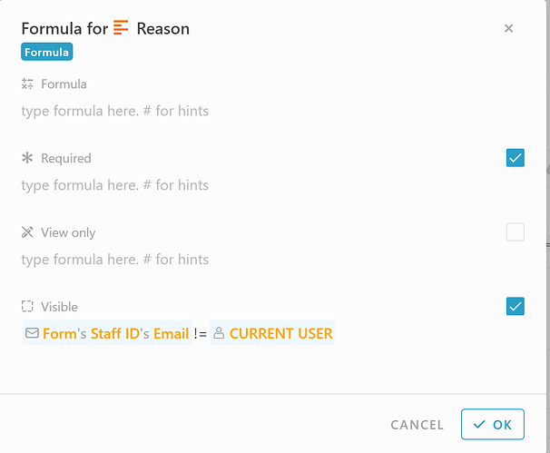Uncheck the Required checkbox
The width and height of the screenshot is (550, 453).
click(515, 158)
